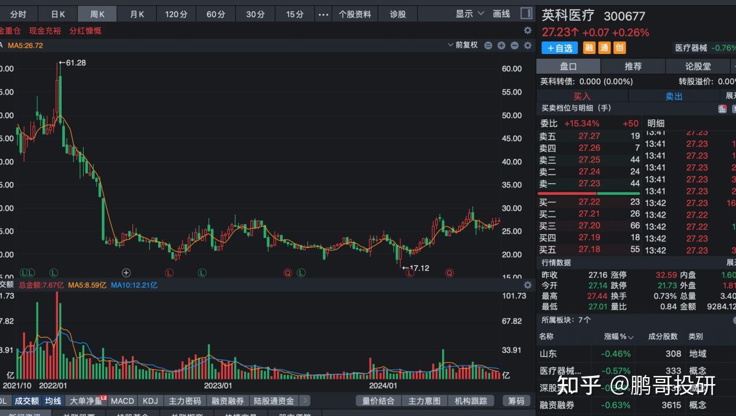Screen dimensions: 736x416
Task: Add stock with the 自选 button
Action: (x=559, y=48)
